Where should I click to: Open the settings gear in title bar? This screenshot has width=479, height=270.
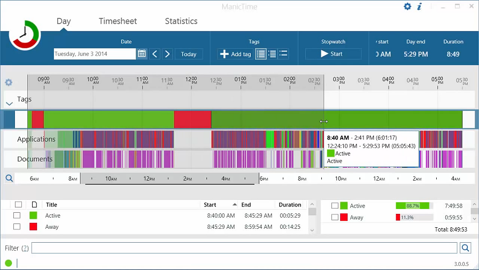point(407,6)
